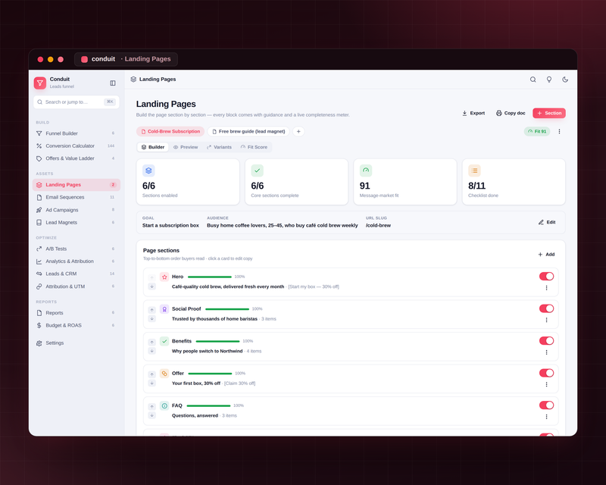Move Hero section down
Viewport: 606px width, 485px height.
[x=152, y=286]
